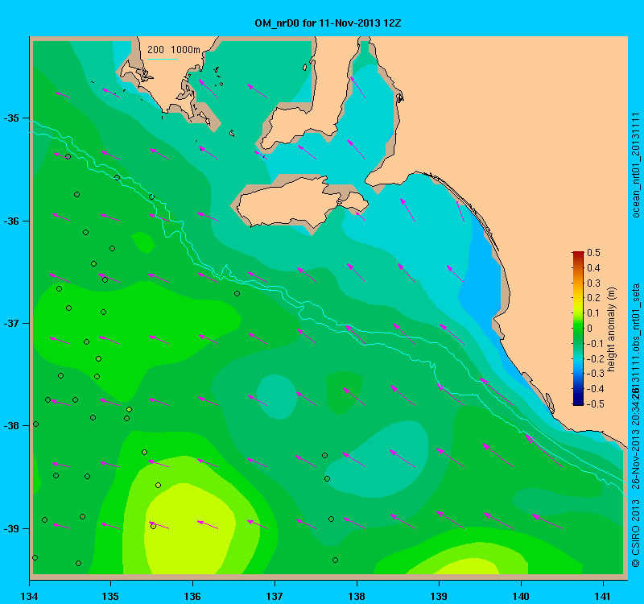
Task: Click the '140' longitude axis label
Action: pos(521,596)
